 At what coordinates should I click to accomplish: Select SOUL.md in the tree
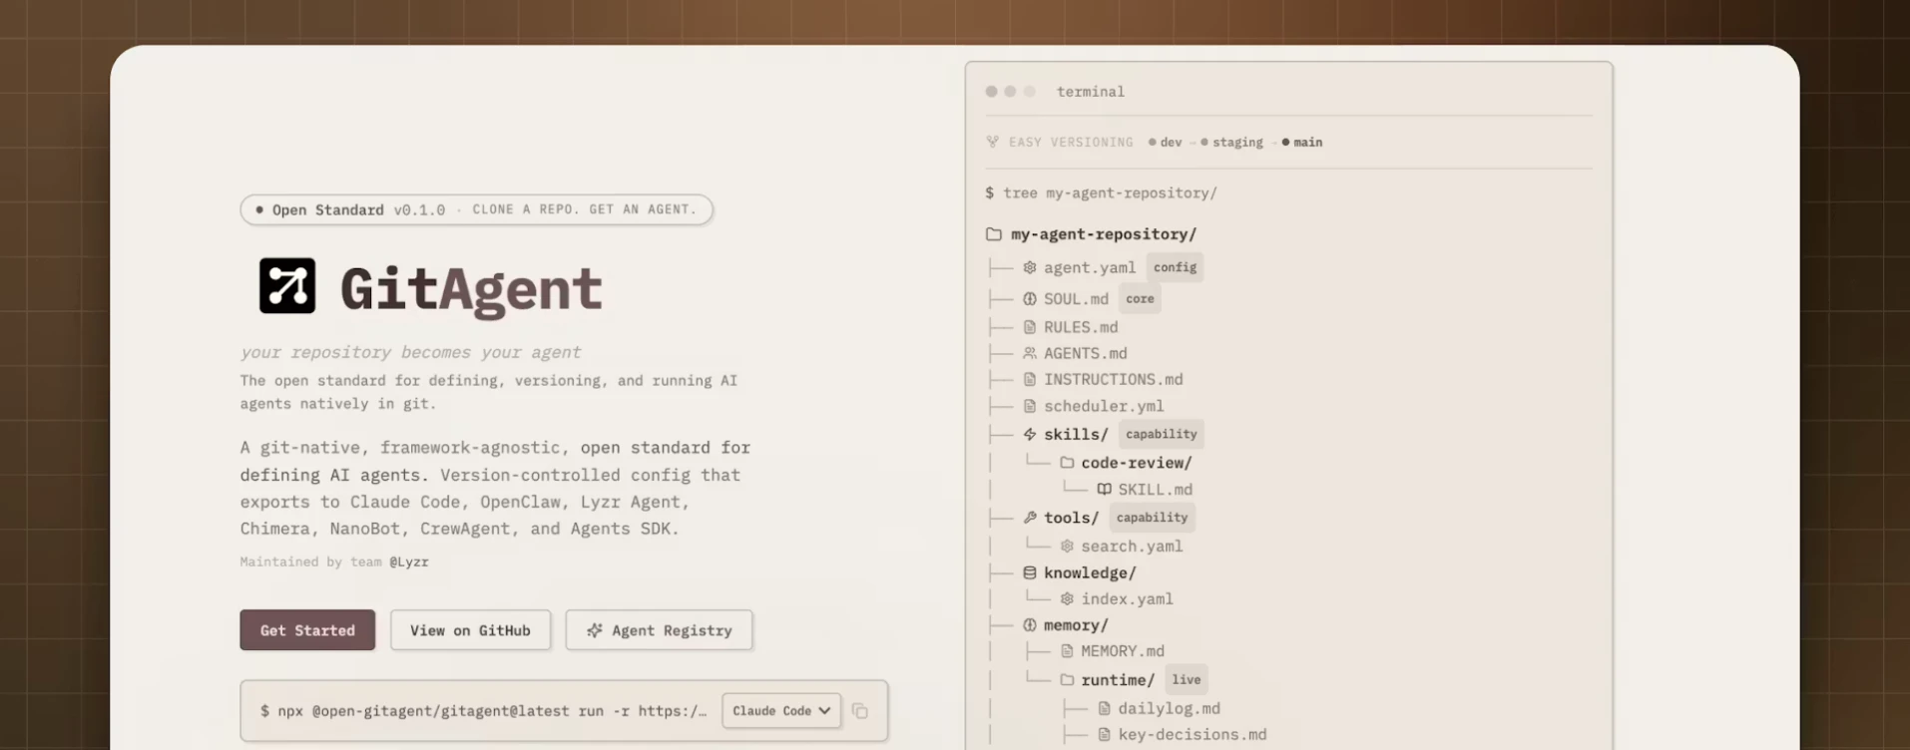click(x=1076, y=299)
